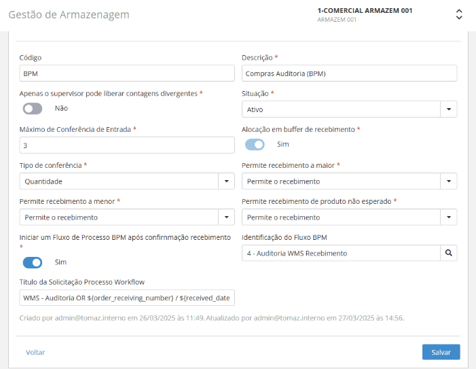Expand Permite recebimento a menor dropdown
This screenshot has height=369, width=476.
[226, 217]
